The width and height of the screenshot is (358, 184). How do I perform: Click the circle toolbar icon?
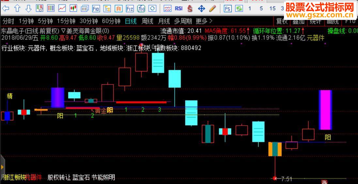152,9
